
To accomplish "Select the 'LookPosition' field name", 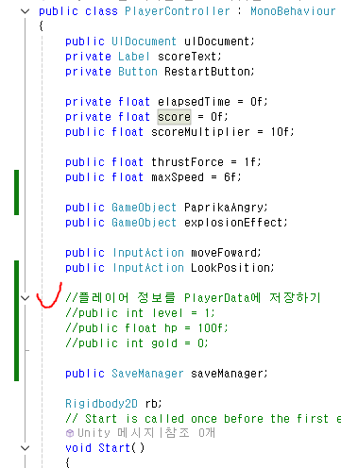I will [230, 268].
